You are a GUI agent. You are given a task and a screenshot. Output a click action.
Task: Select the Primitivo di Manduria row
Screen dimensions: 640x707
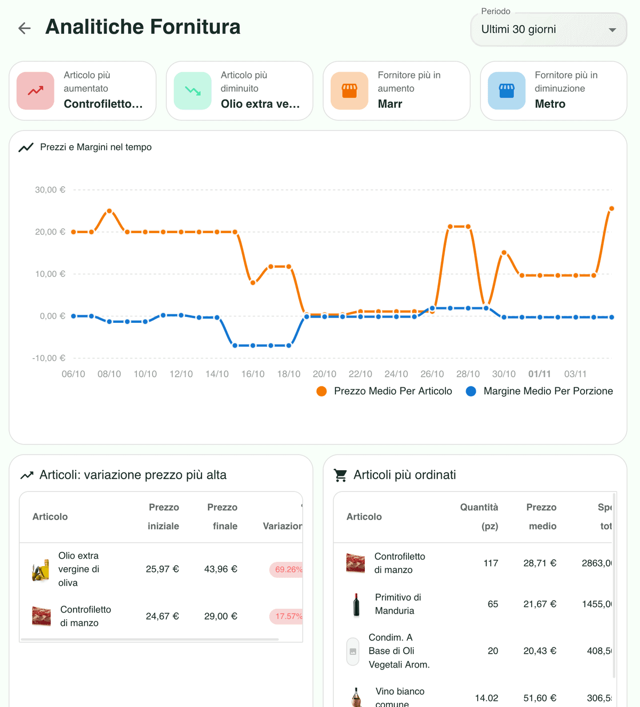point(394,604)
